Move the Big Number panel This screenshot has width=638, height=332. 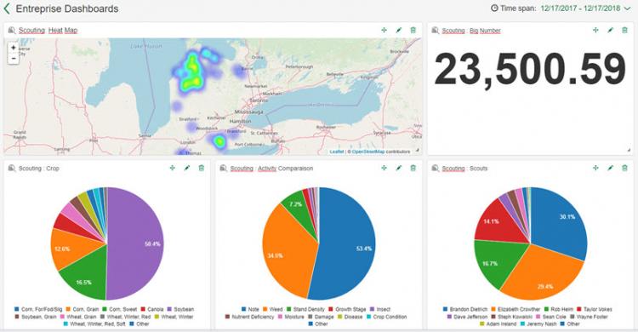click(x=595, y=30)
